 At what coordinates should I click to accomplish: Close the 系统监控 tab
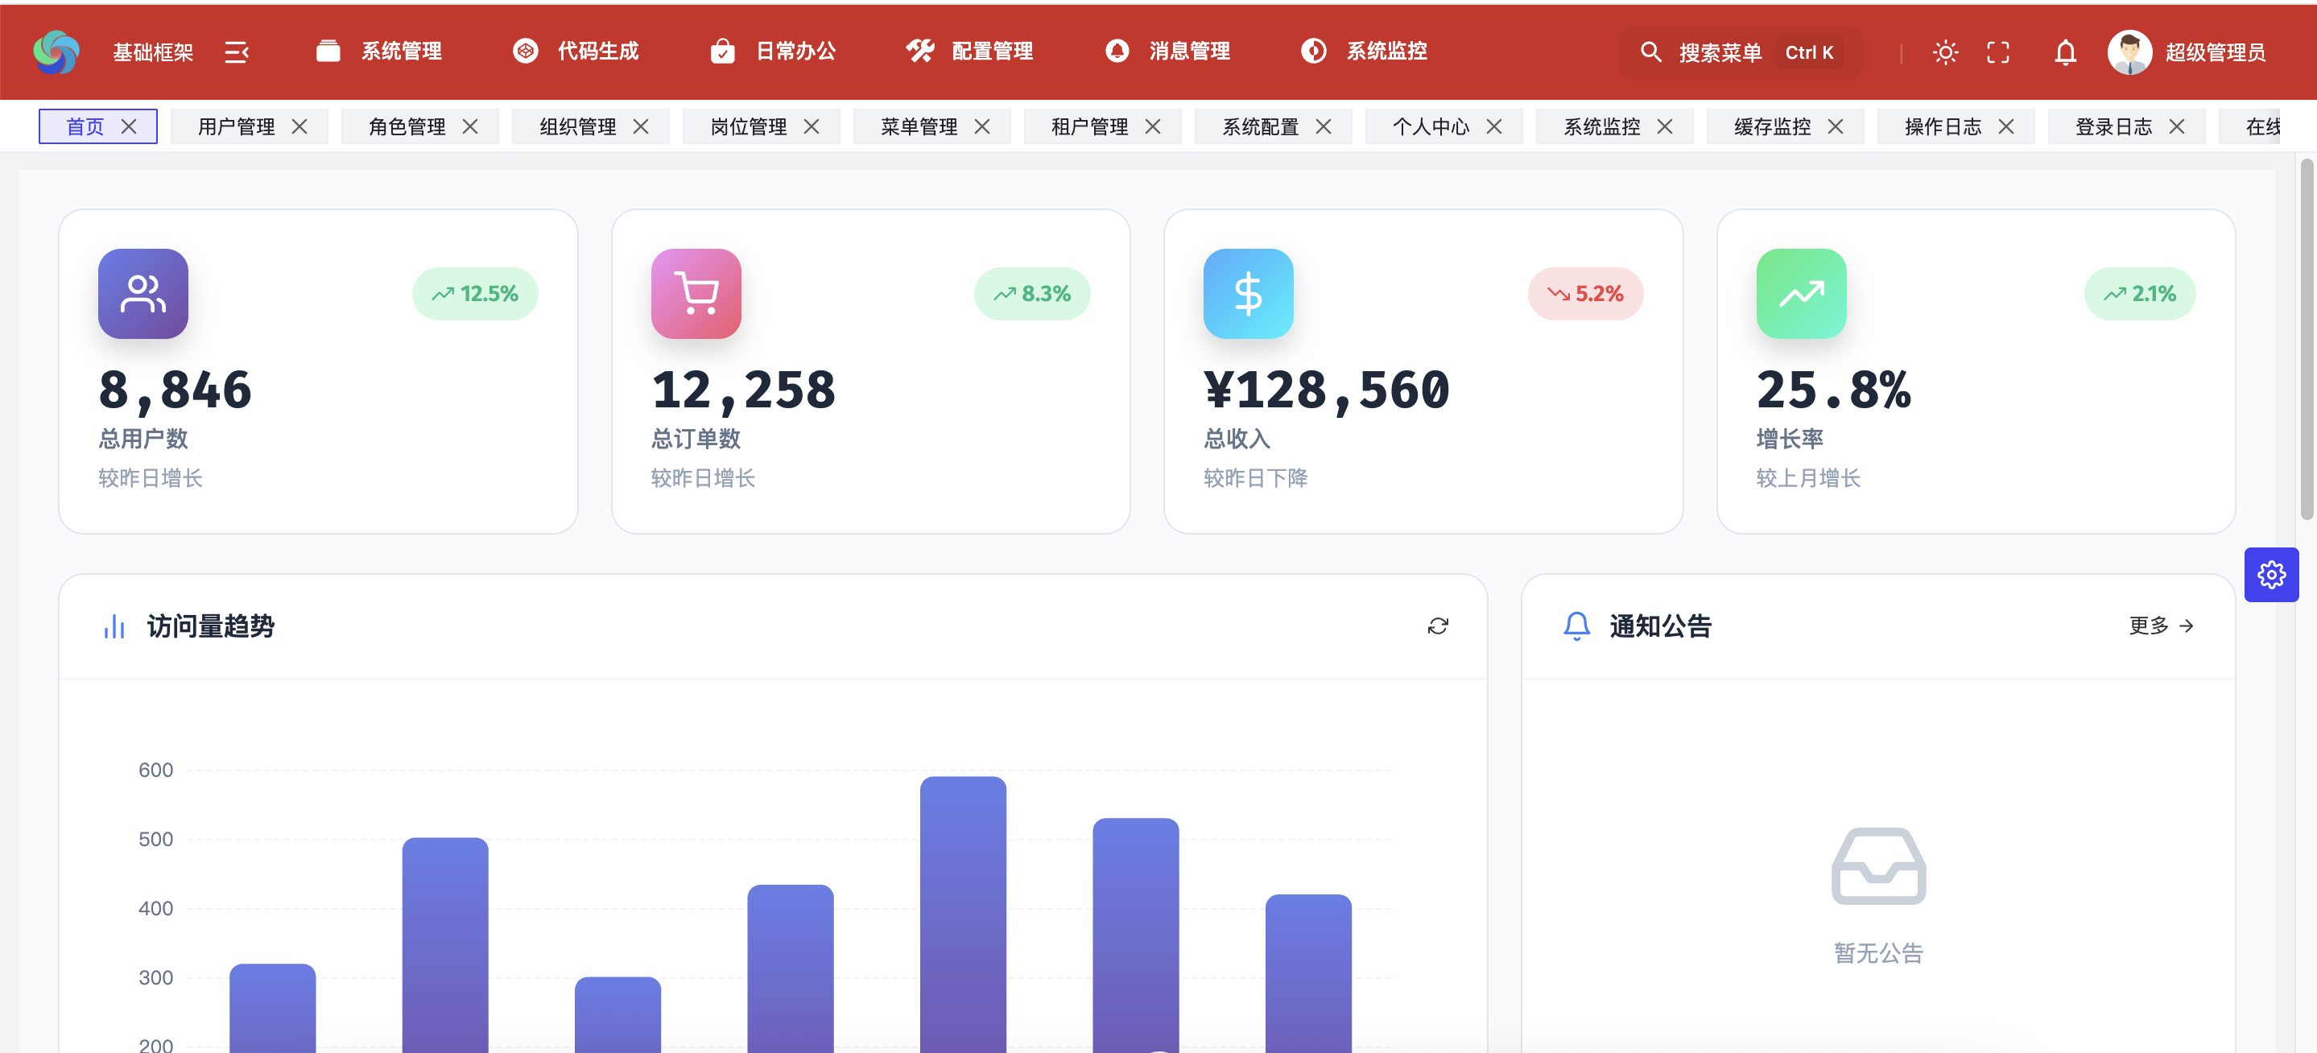(1665, 126)
